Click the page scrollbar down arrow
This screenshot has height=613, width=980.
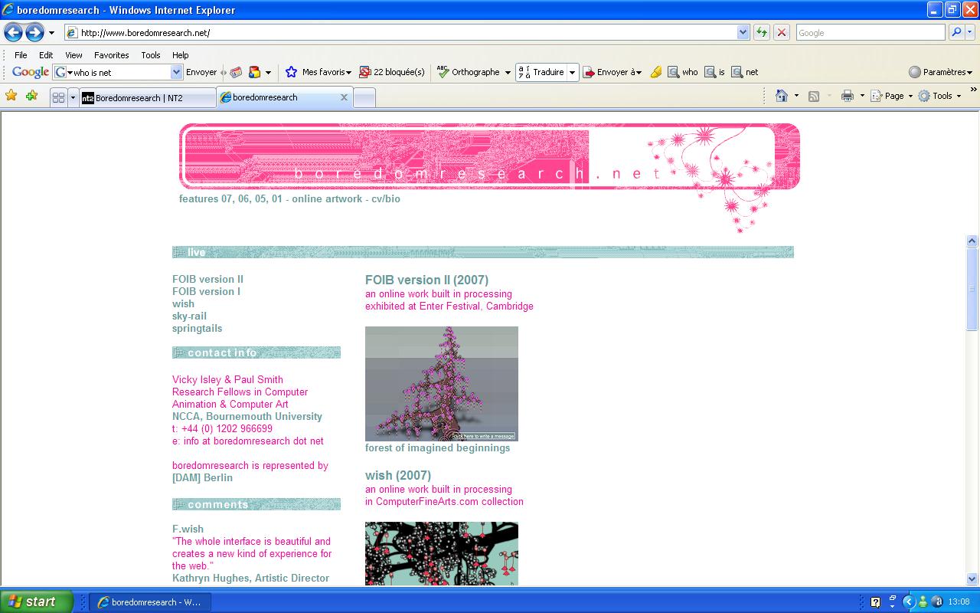972,579
